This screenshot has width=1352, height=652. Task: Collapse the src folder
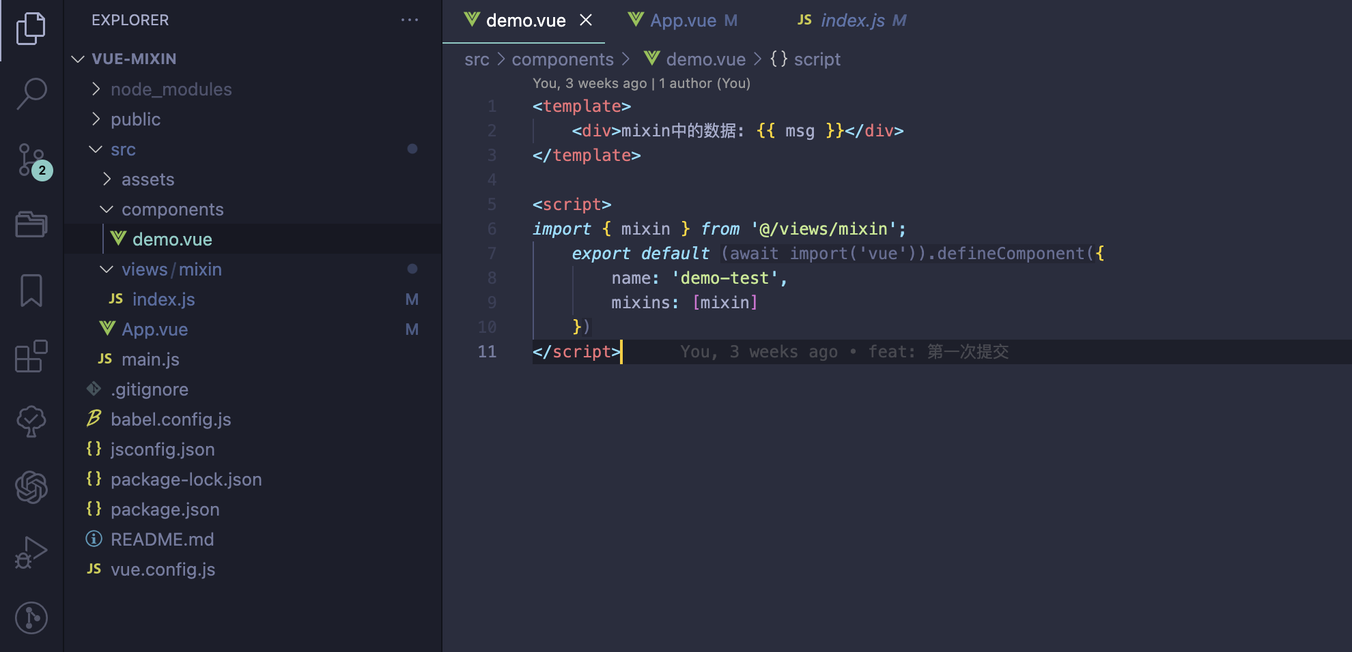tap(96, 149)
